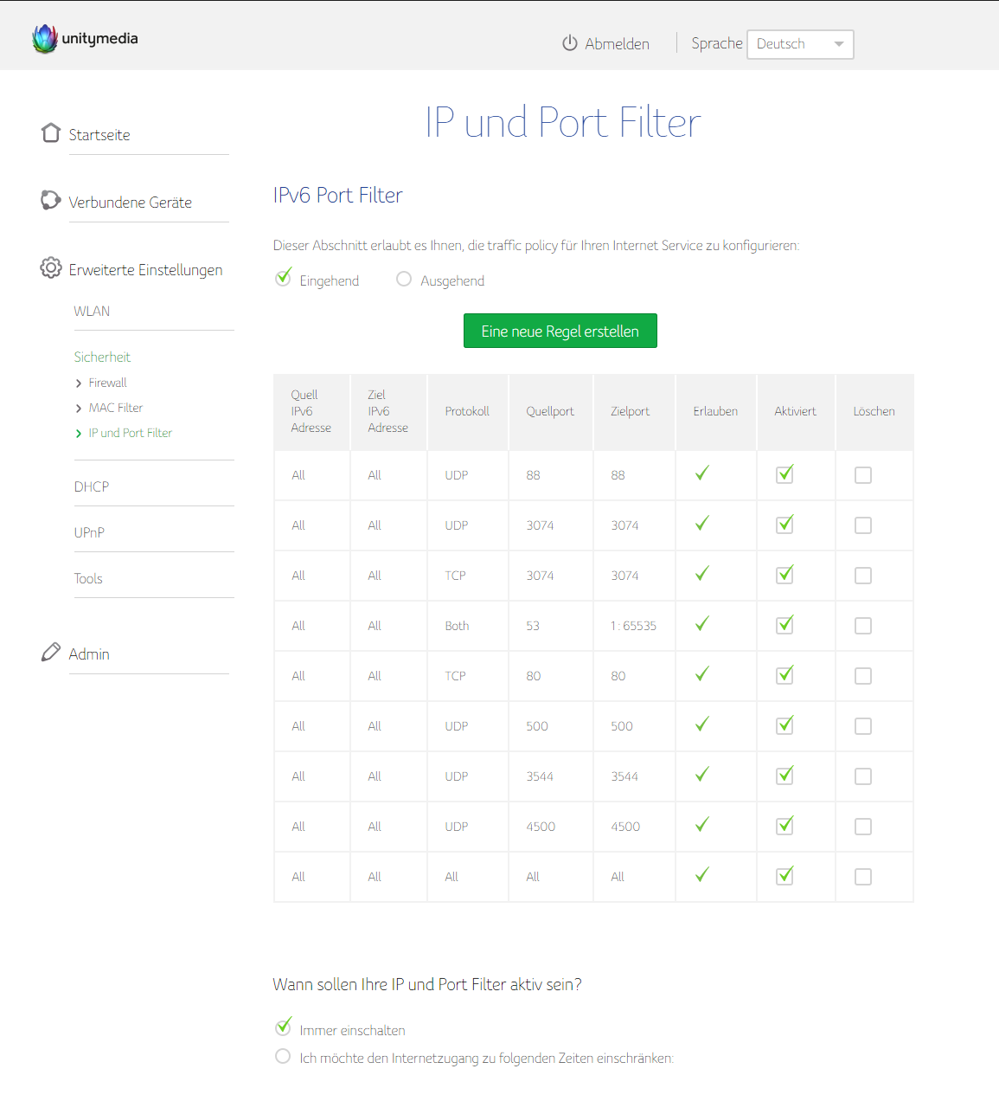Image resolution: width=999 pixels, height=1101 pixels.
Task: Toggle Aktiviert checkbox for last All rule
Action: tap(784, 875)
